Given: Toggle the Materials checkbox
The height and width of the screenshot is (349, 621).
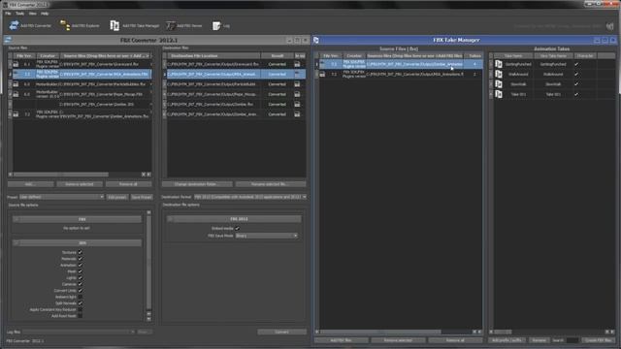Looking at the screenshot, I should tap(80, 259).
